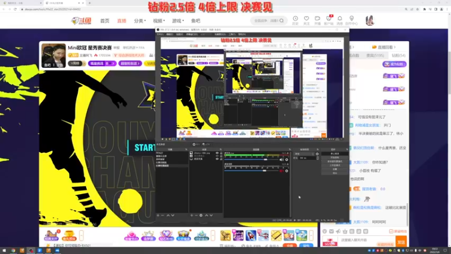This screenshot has height=254, width=451.
Task: Reload the page in browser toolbar
Action: 15,9
